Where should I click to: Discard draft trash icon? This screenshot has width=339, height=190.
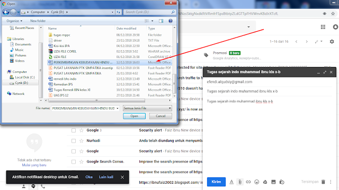click(x=323, y=182)
